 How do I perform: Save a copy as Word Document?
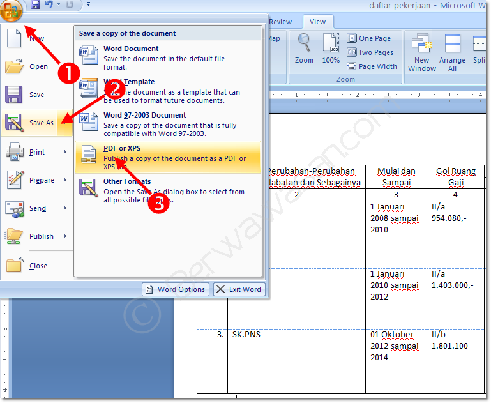coord(168,57)
